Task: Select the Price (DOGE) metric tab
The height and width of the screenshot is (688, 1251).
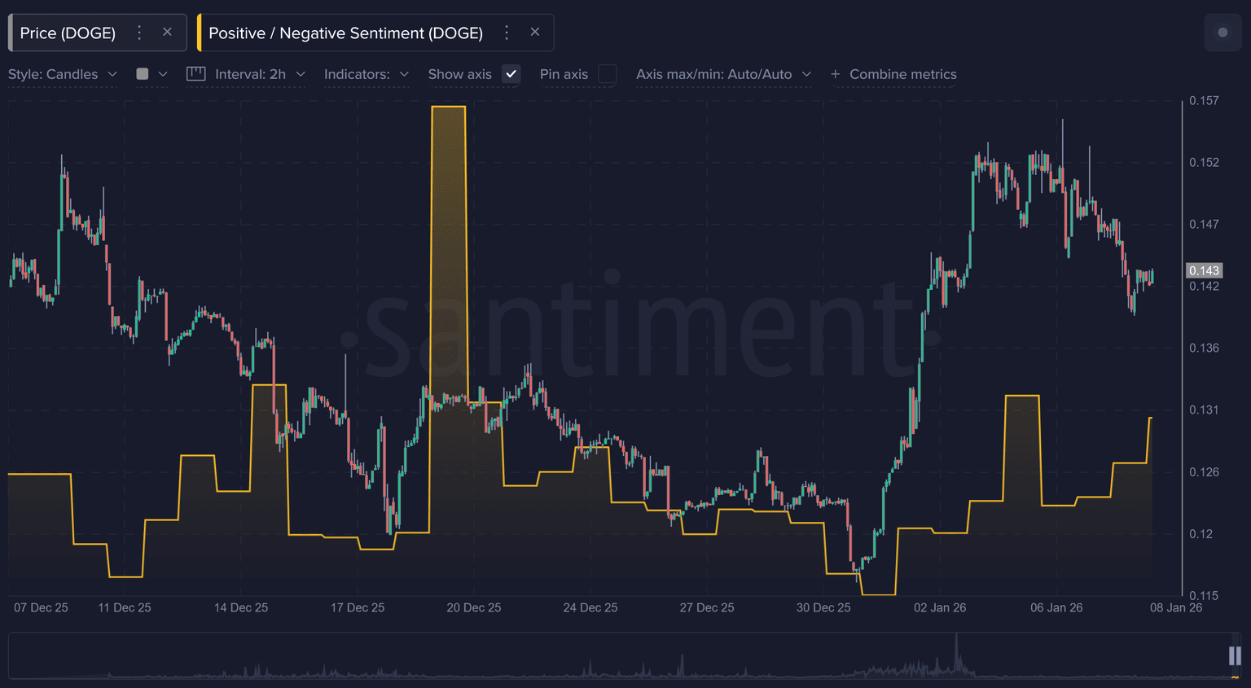Action: 68,33
